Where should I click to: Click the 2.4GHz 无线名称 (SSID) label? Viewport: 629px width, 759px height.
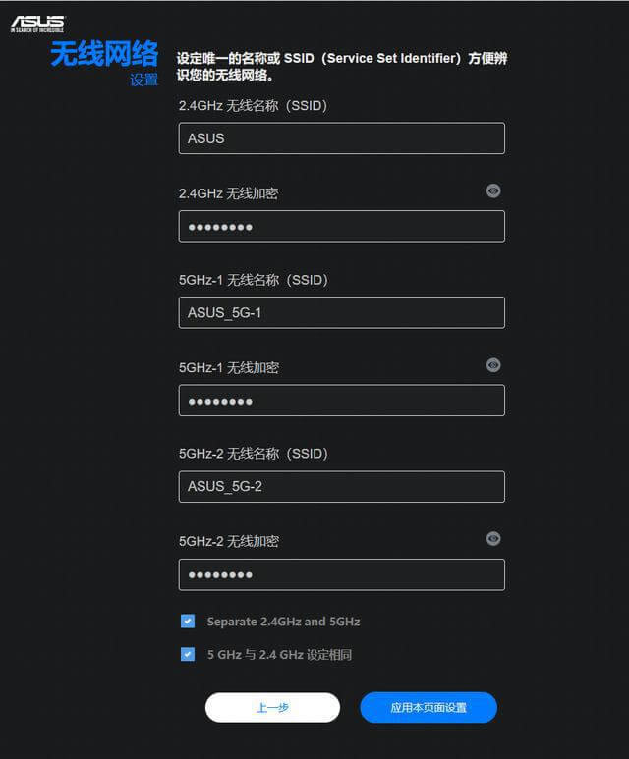(253, 105)
